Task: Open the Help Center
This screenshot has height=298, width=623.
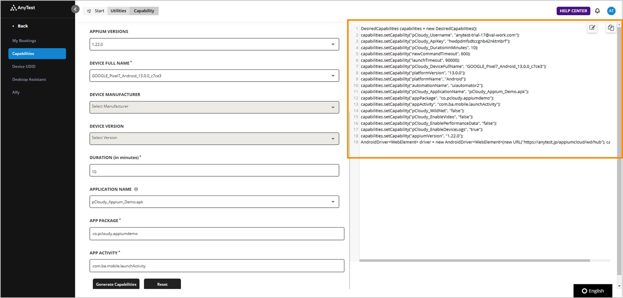Action: pos(573,11)
